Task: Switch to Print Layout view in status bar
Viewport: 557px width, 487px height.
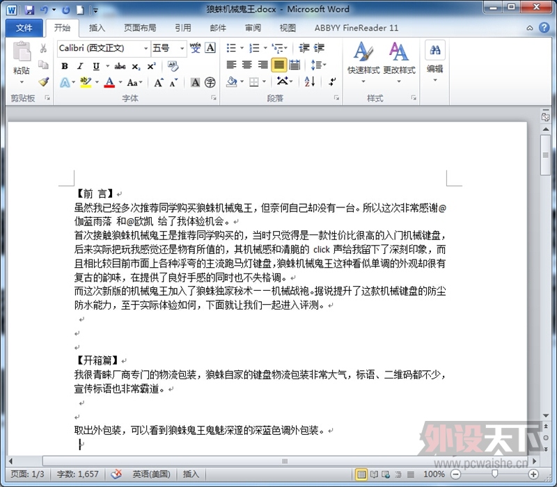Action: tap(361, 474)
